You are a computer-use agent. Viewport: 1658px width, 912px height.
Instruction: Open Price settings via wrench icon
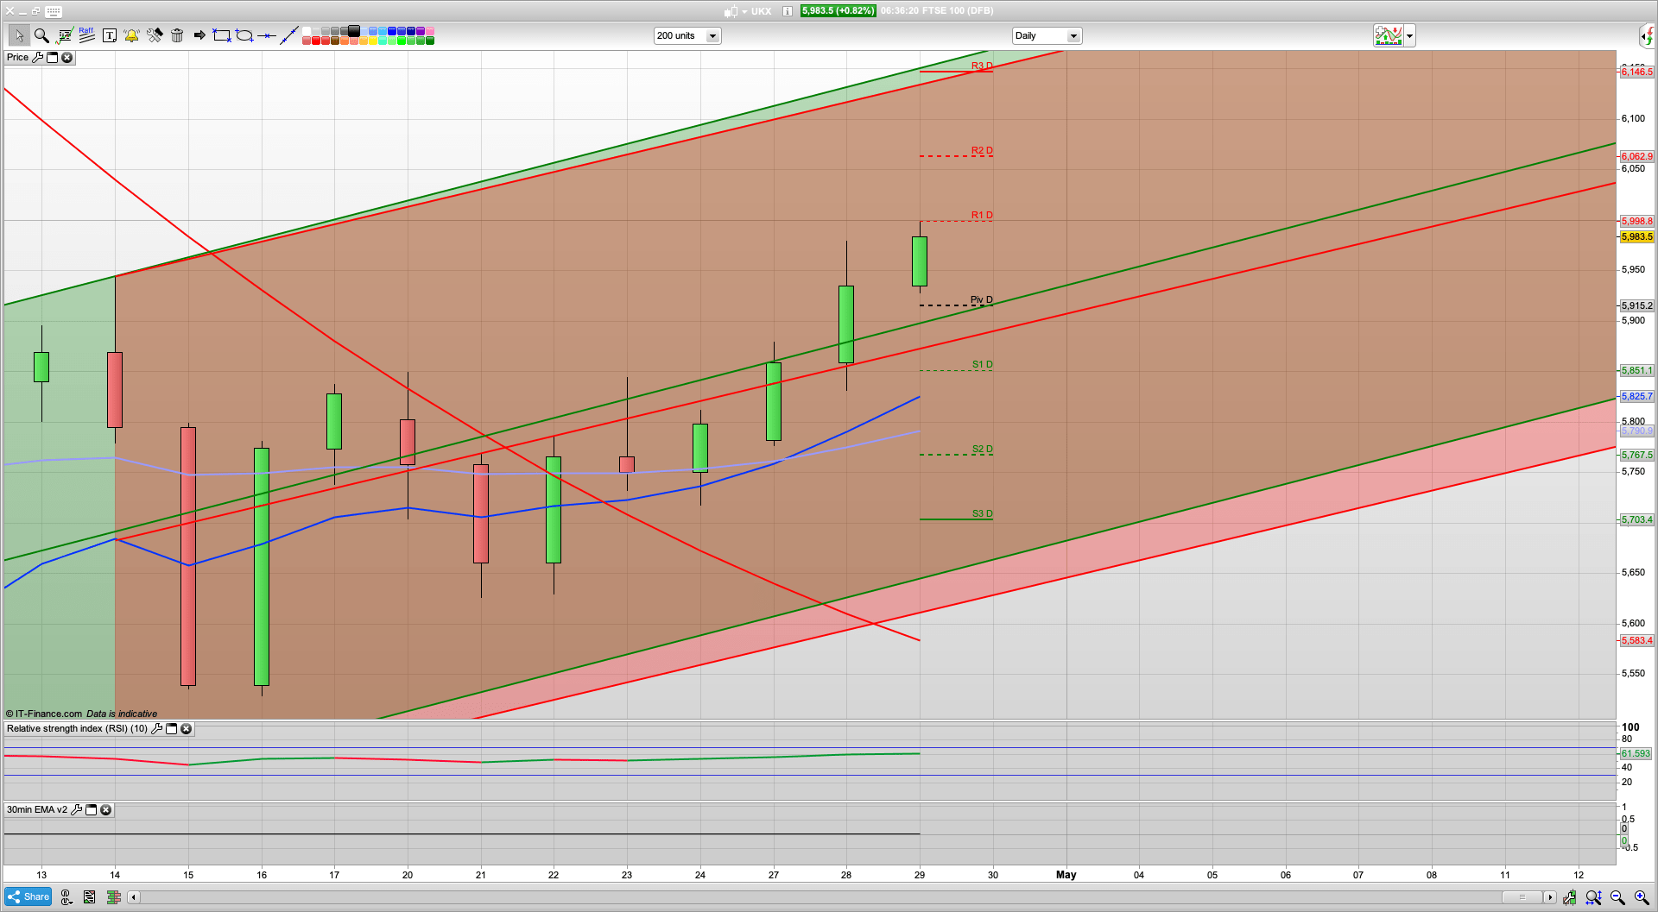point(37,58)
